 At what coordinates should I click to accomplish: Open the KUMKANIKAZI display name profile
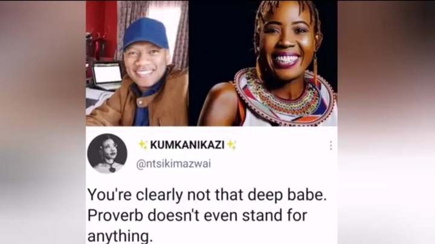pyautogui.click(x=187, y=145)
